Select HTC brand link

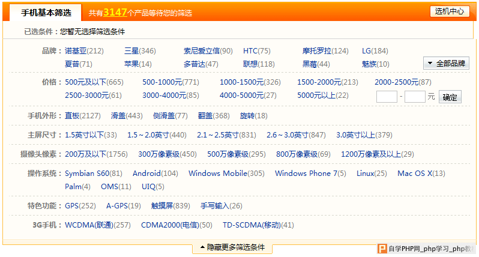[x=250, y=51]
